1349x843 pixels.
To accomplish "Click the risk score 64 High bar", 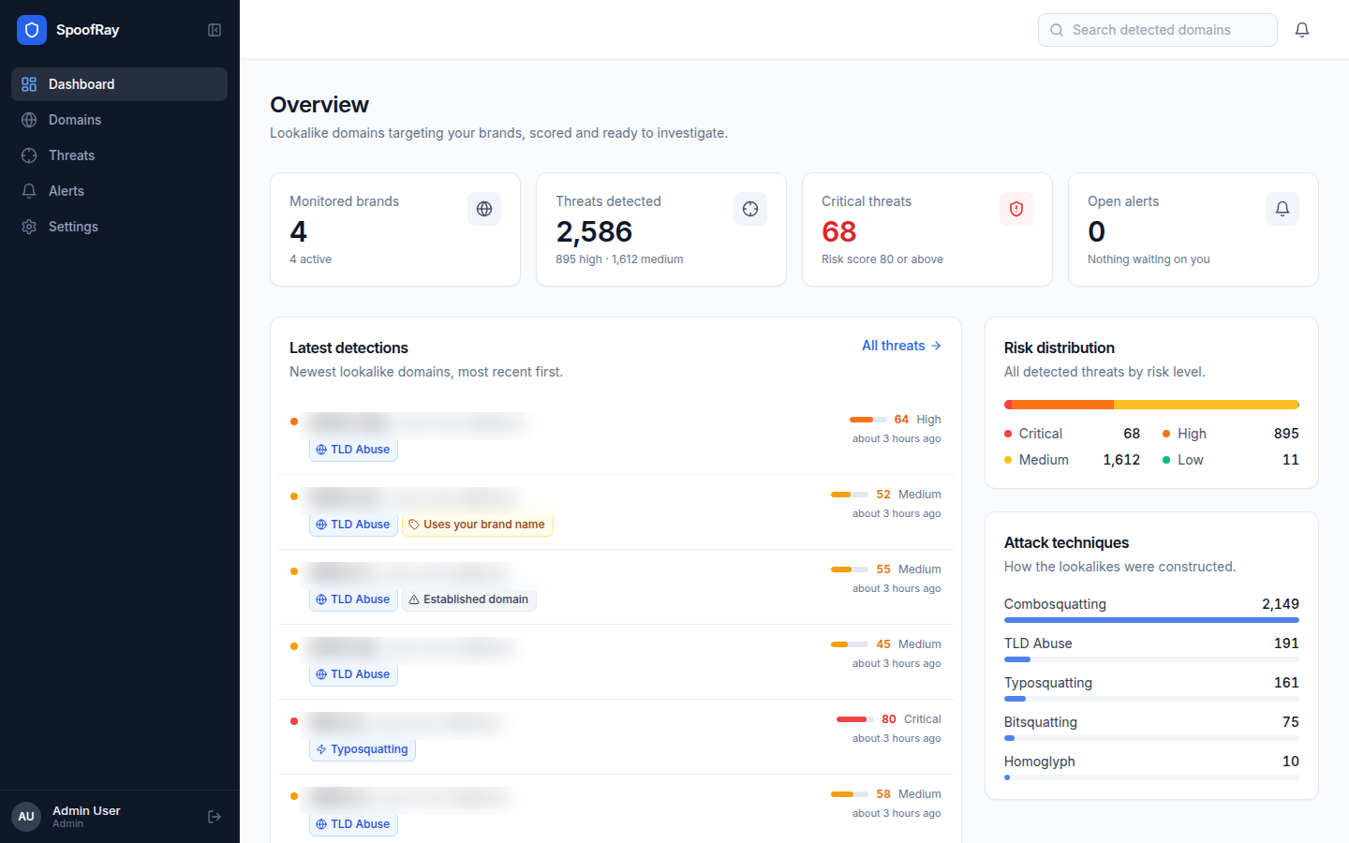I will (x=868, y=420).
